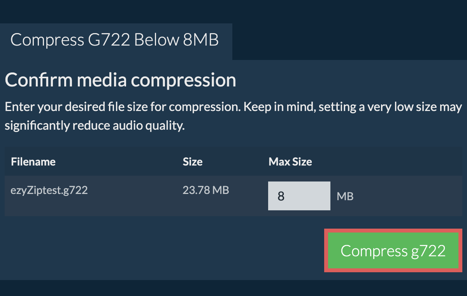Click the empty space left of Compress g722 button
Viewport: 467px width, 296px height.
[x=163, y=250]
